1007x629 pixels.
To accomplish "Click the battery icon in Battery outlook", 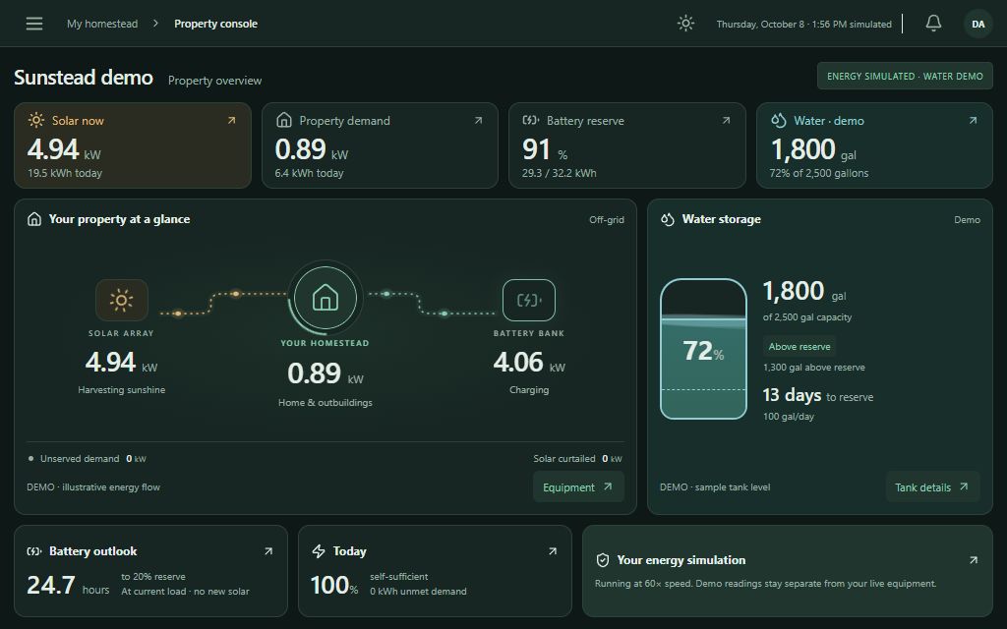I will coord(34,551).
